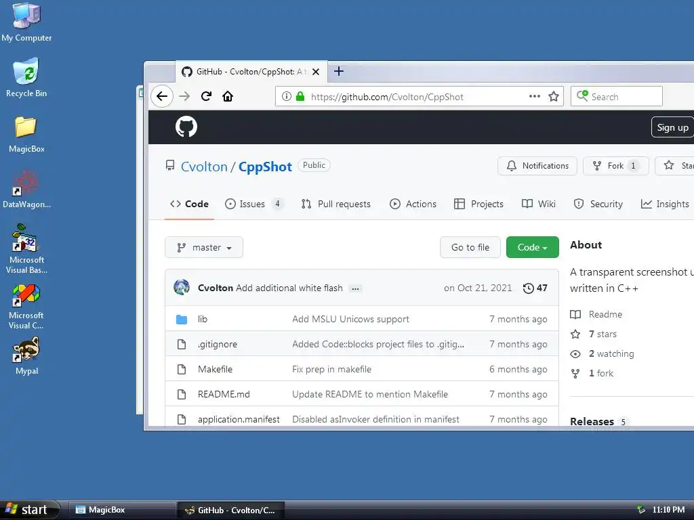Open the Actions tab
This screenshot has height=520, width=694.
coord(413,204)
